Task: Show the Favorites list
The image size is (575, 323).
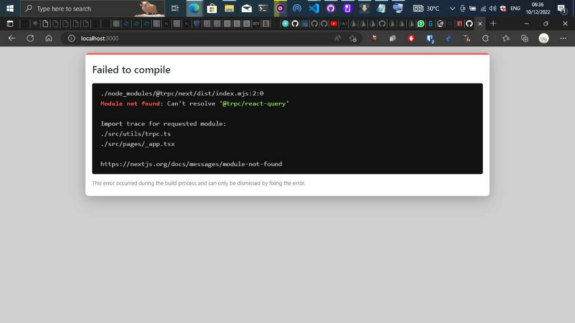Action: click(506, 38)
